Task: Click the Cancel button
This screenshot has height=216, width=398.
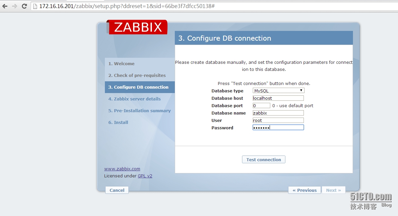Action: click(117, 190)
